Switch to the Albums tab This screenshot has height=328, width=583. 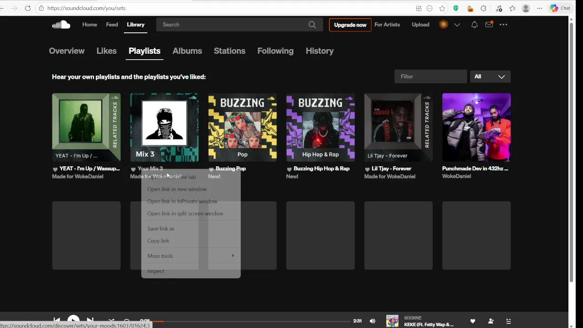[187, 51]
